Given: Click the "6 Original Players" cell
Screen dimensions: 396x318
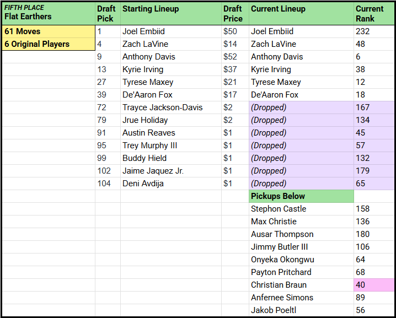Looking at the screenshot, I should pyautogui.click(x=48, y=44).
